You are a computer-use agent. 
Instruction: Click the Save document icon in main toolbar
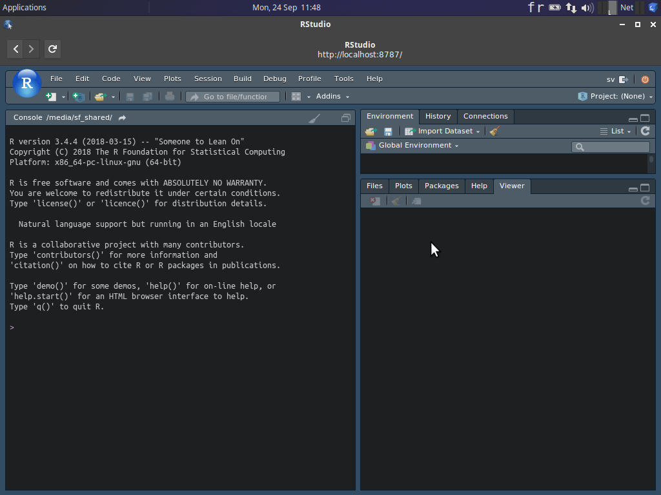point(130,97)
